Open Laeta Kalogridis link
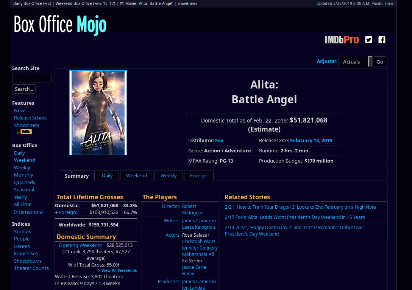 199,227
